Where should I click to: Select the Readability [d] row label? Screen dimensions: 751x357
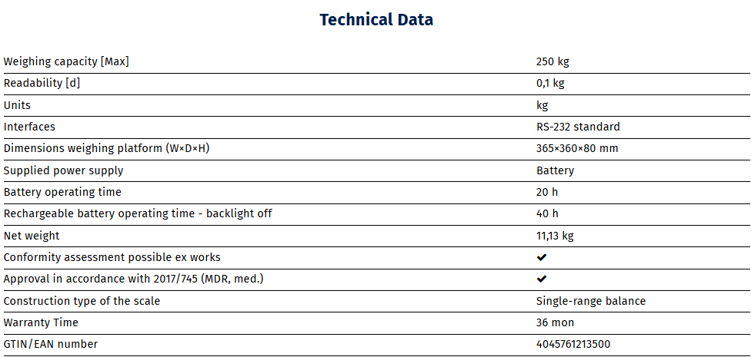[42, 83]
